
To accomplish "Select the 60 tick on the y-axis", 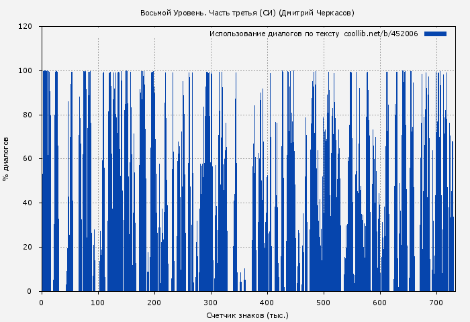I will point(28,159).
